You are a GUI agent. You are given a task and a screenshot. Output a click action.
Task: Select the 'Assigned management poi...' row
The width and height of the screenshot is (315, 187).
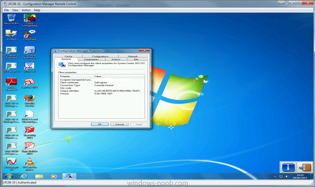tap(101, 80)
